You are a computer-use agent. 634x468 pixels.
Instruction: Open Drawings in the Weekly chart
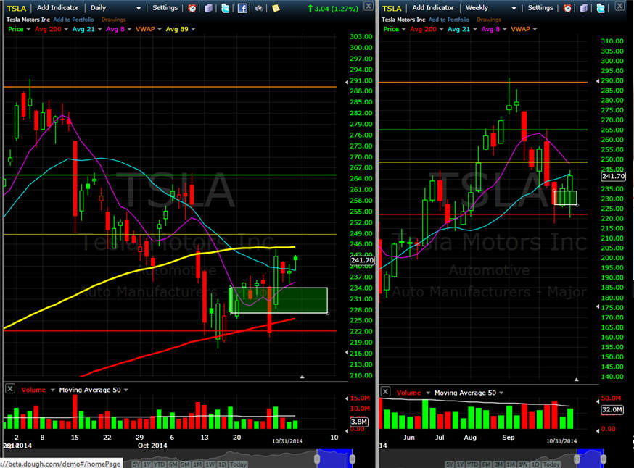click(489, 20)
